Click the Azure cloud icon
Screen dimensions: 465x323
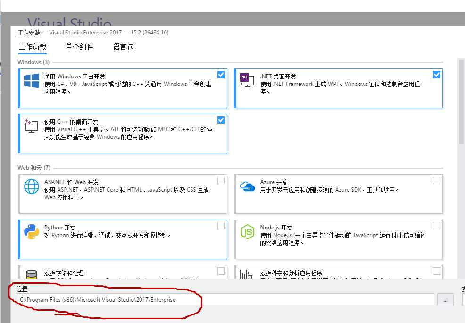(x=247, y=187)
